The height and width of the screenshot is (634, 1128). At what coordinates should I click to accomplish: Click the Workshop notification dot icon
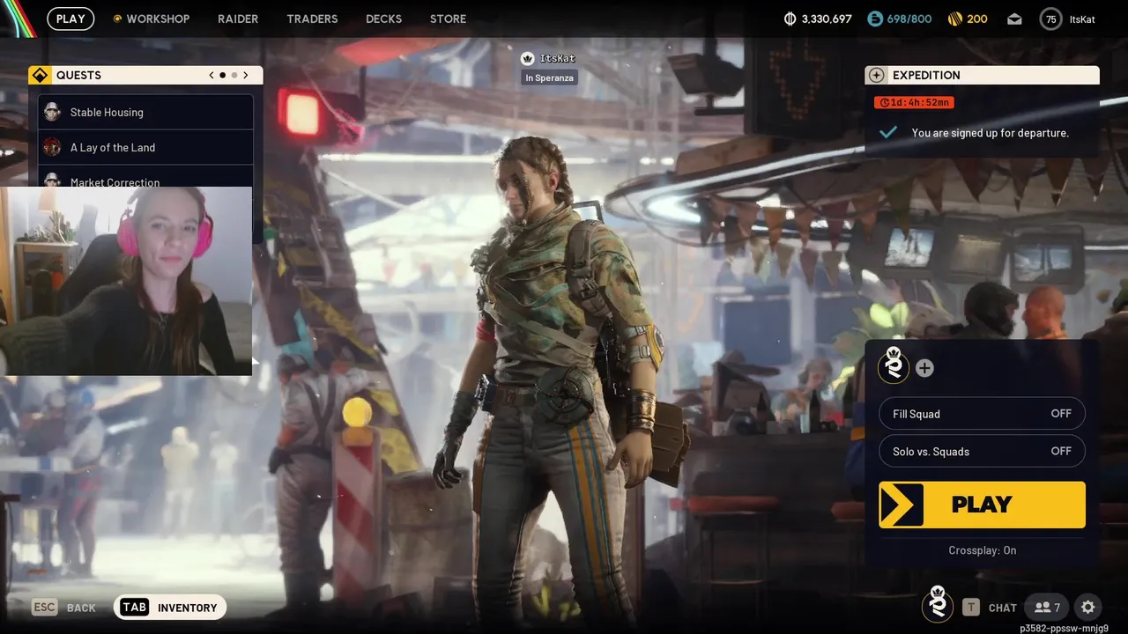[x=117, y=18]
